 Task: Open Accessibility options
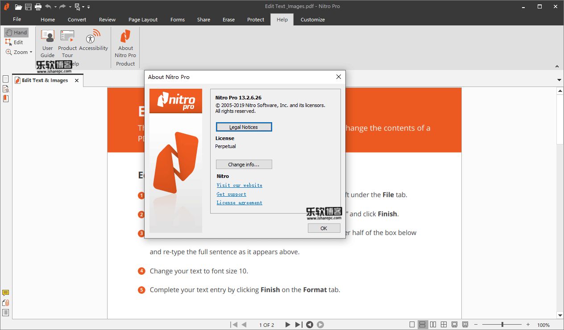click(x=94, y=41)
